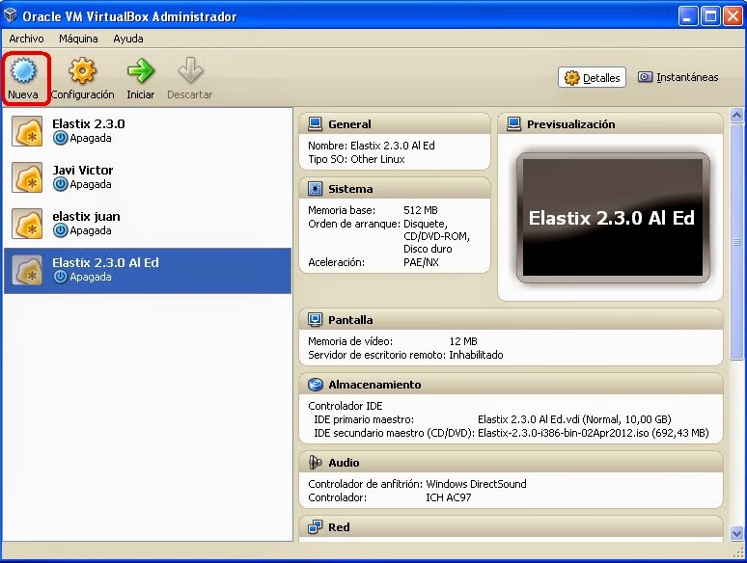The image size is (747, 563).
Task: Click the Elastix-2.3.0-i386-bin-02Apr2012.iso entry
Action: pos(594,433)
